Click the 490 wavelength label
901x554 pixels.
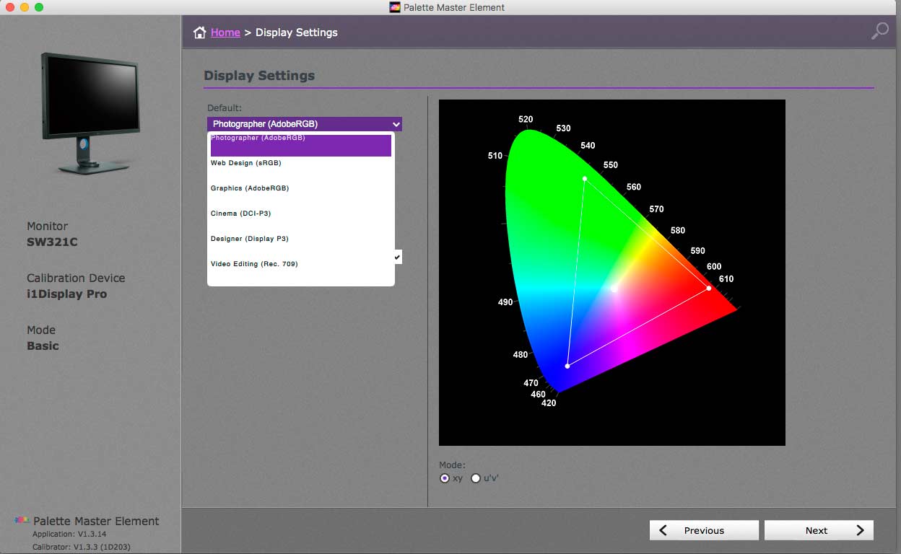click(x=505, y=302)
